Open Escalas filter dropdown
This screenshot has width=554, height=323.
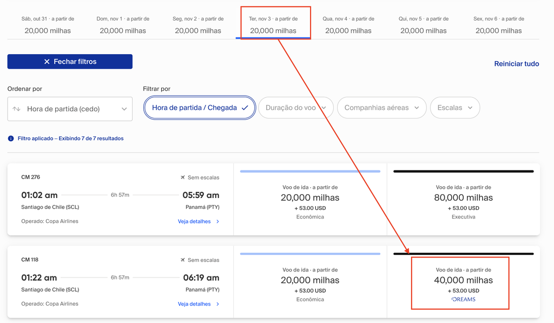(455, 108)
